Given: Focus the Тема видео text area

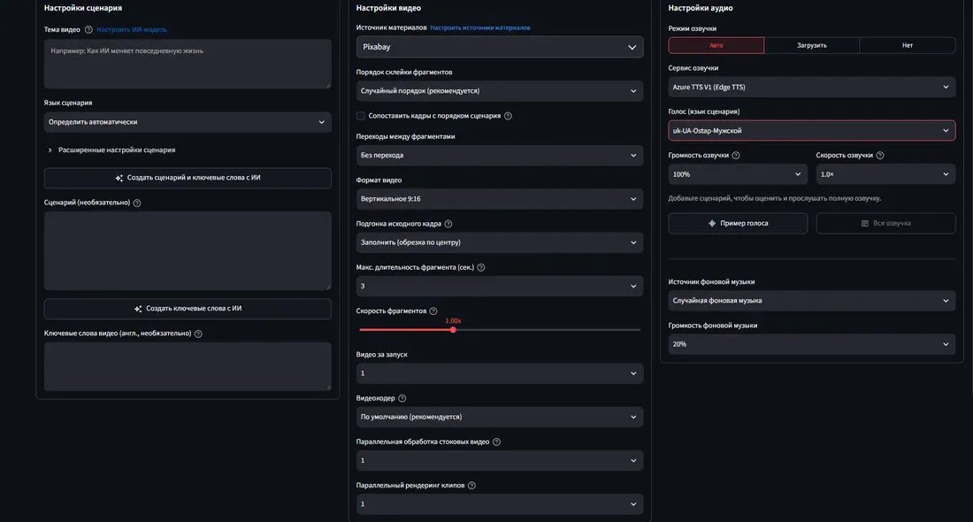Looking at the screenshot, I should pos(188,64).
